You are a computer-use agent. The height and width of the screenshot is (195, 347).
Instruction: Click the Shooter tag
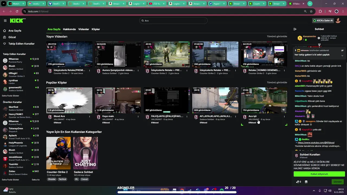pyautogui.click(x=52, y=179)
